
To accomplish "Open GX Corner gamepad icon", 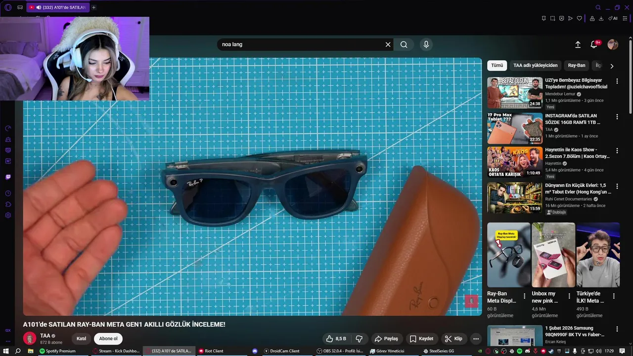I will [20, 7].
